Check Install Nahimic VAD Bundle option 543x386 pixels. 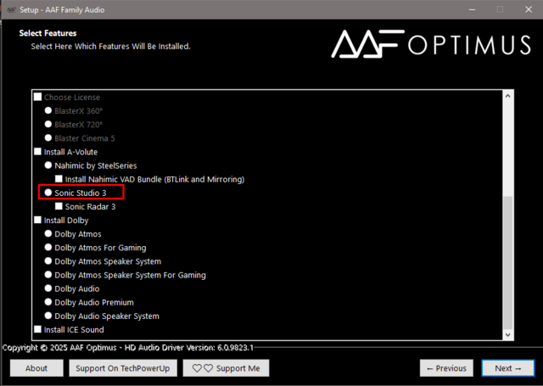(59, 180)
